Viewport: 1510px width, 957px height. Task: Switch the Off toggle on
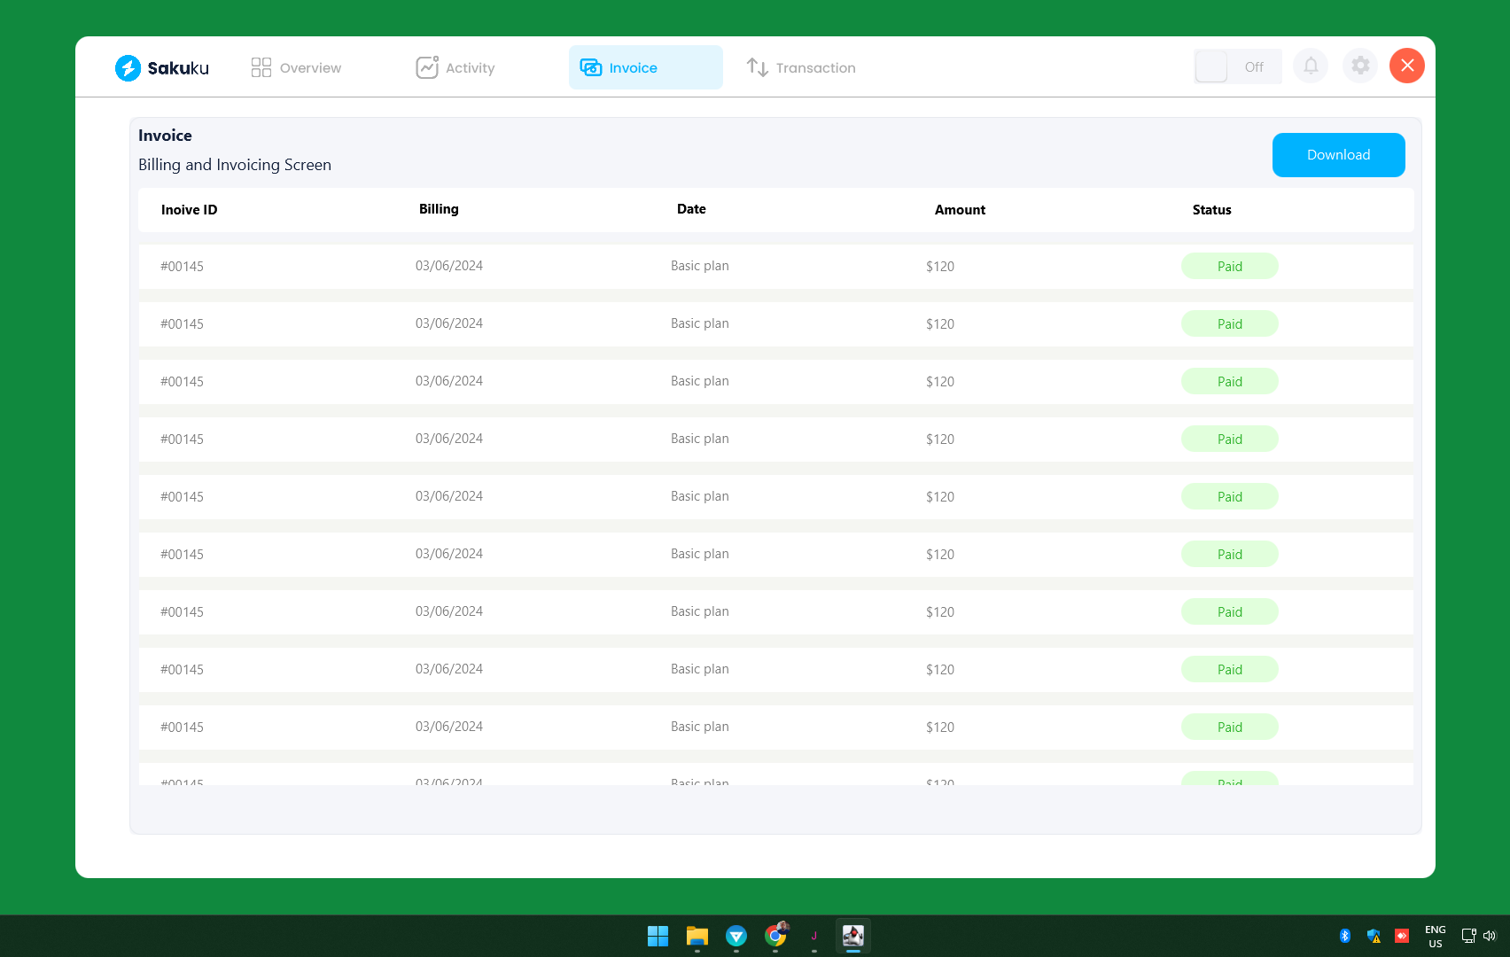tap(1210, 66)
